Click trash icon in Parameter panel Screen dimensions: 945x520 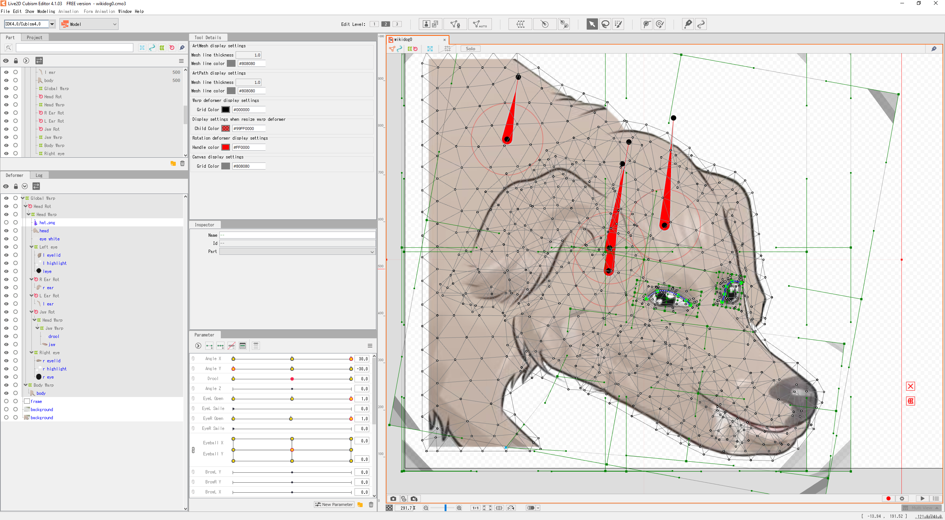(371, 505)
